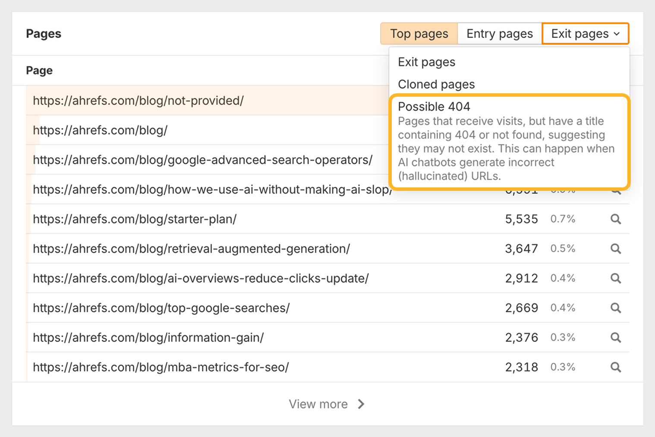Open the blog/starter-plan/ URL
655x437 pixels.
point(135,219)
